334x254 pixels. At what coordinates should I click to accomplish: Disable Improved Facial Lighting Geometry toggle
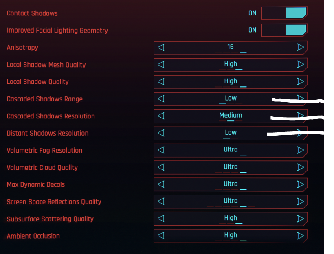click(x=284, y=30)
